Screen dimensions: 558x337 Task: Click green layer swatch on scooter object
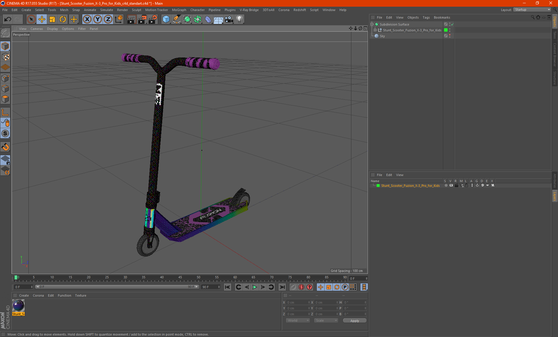[446, 30]
